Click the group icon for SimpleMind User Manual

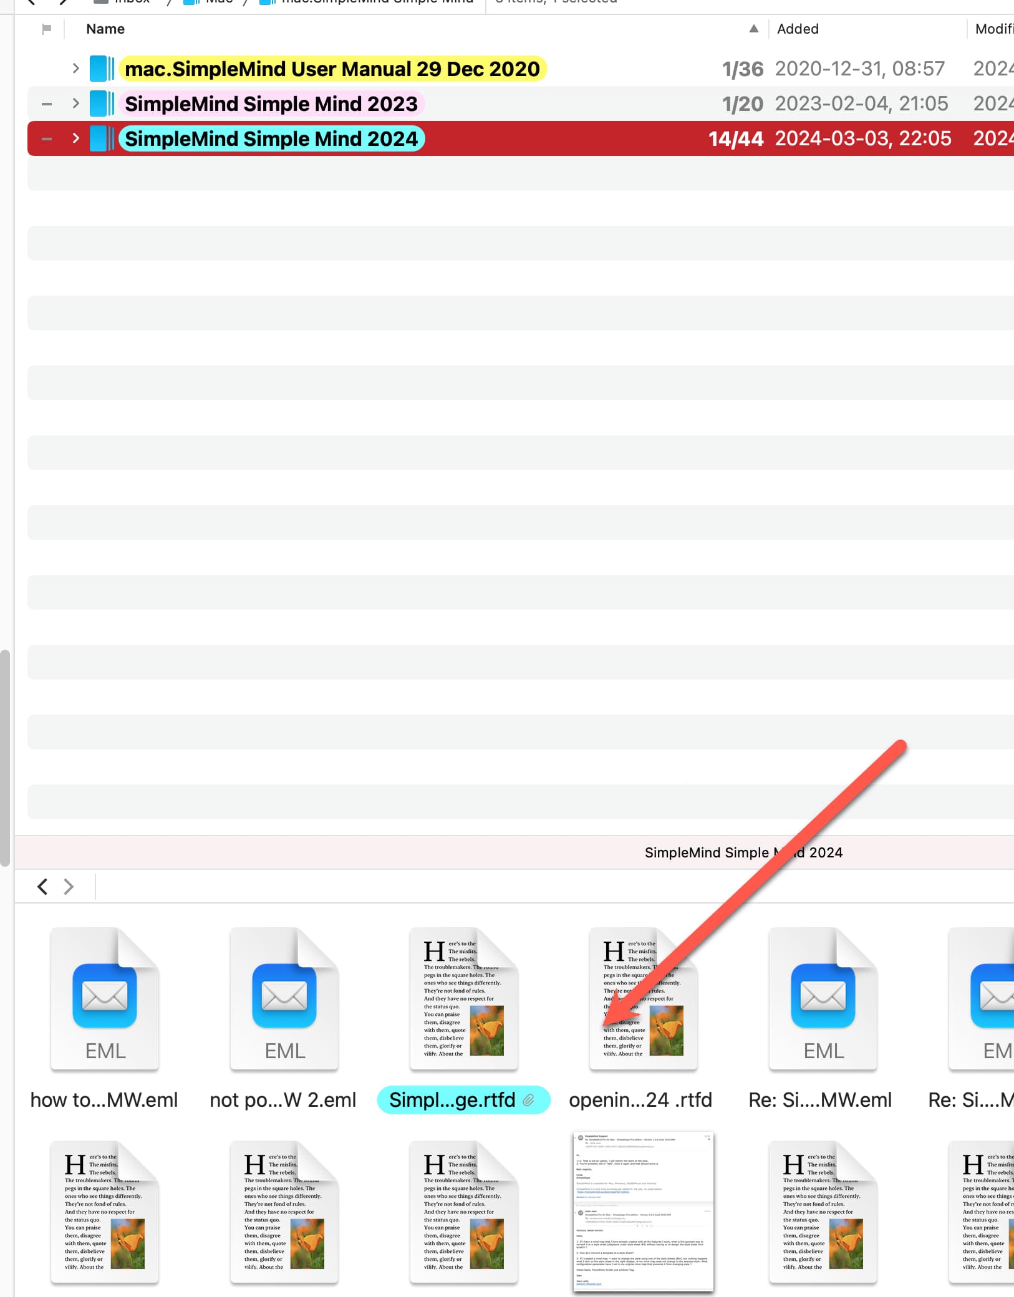coord(102,69)
